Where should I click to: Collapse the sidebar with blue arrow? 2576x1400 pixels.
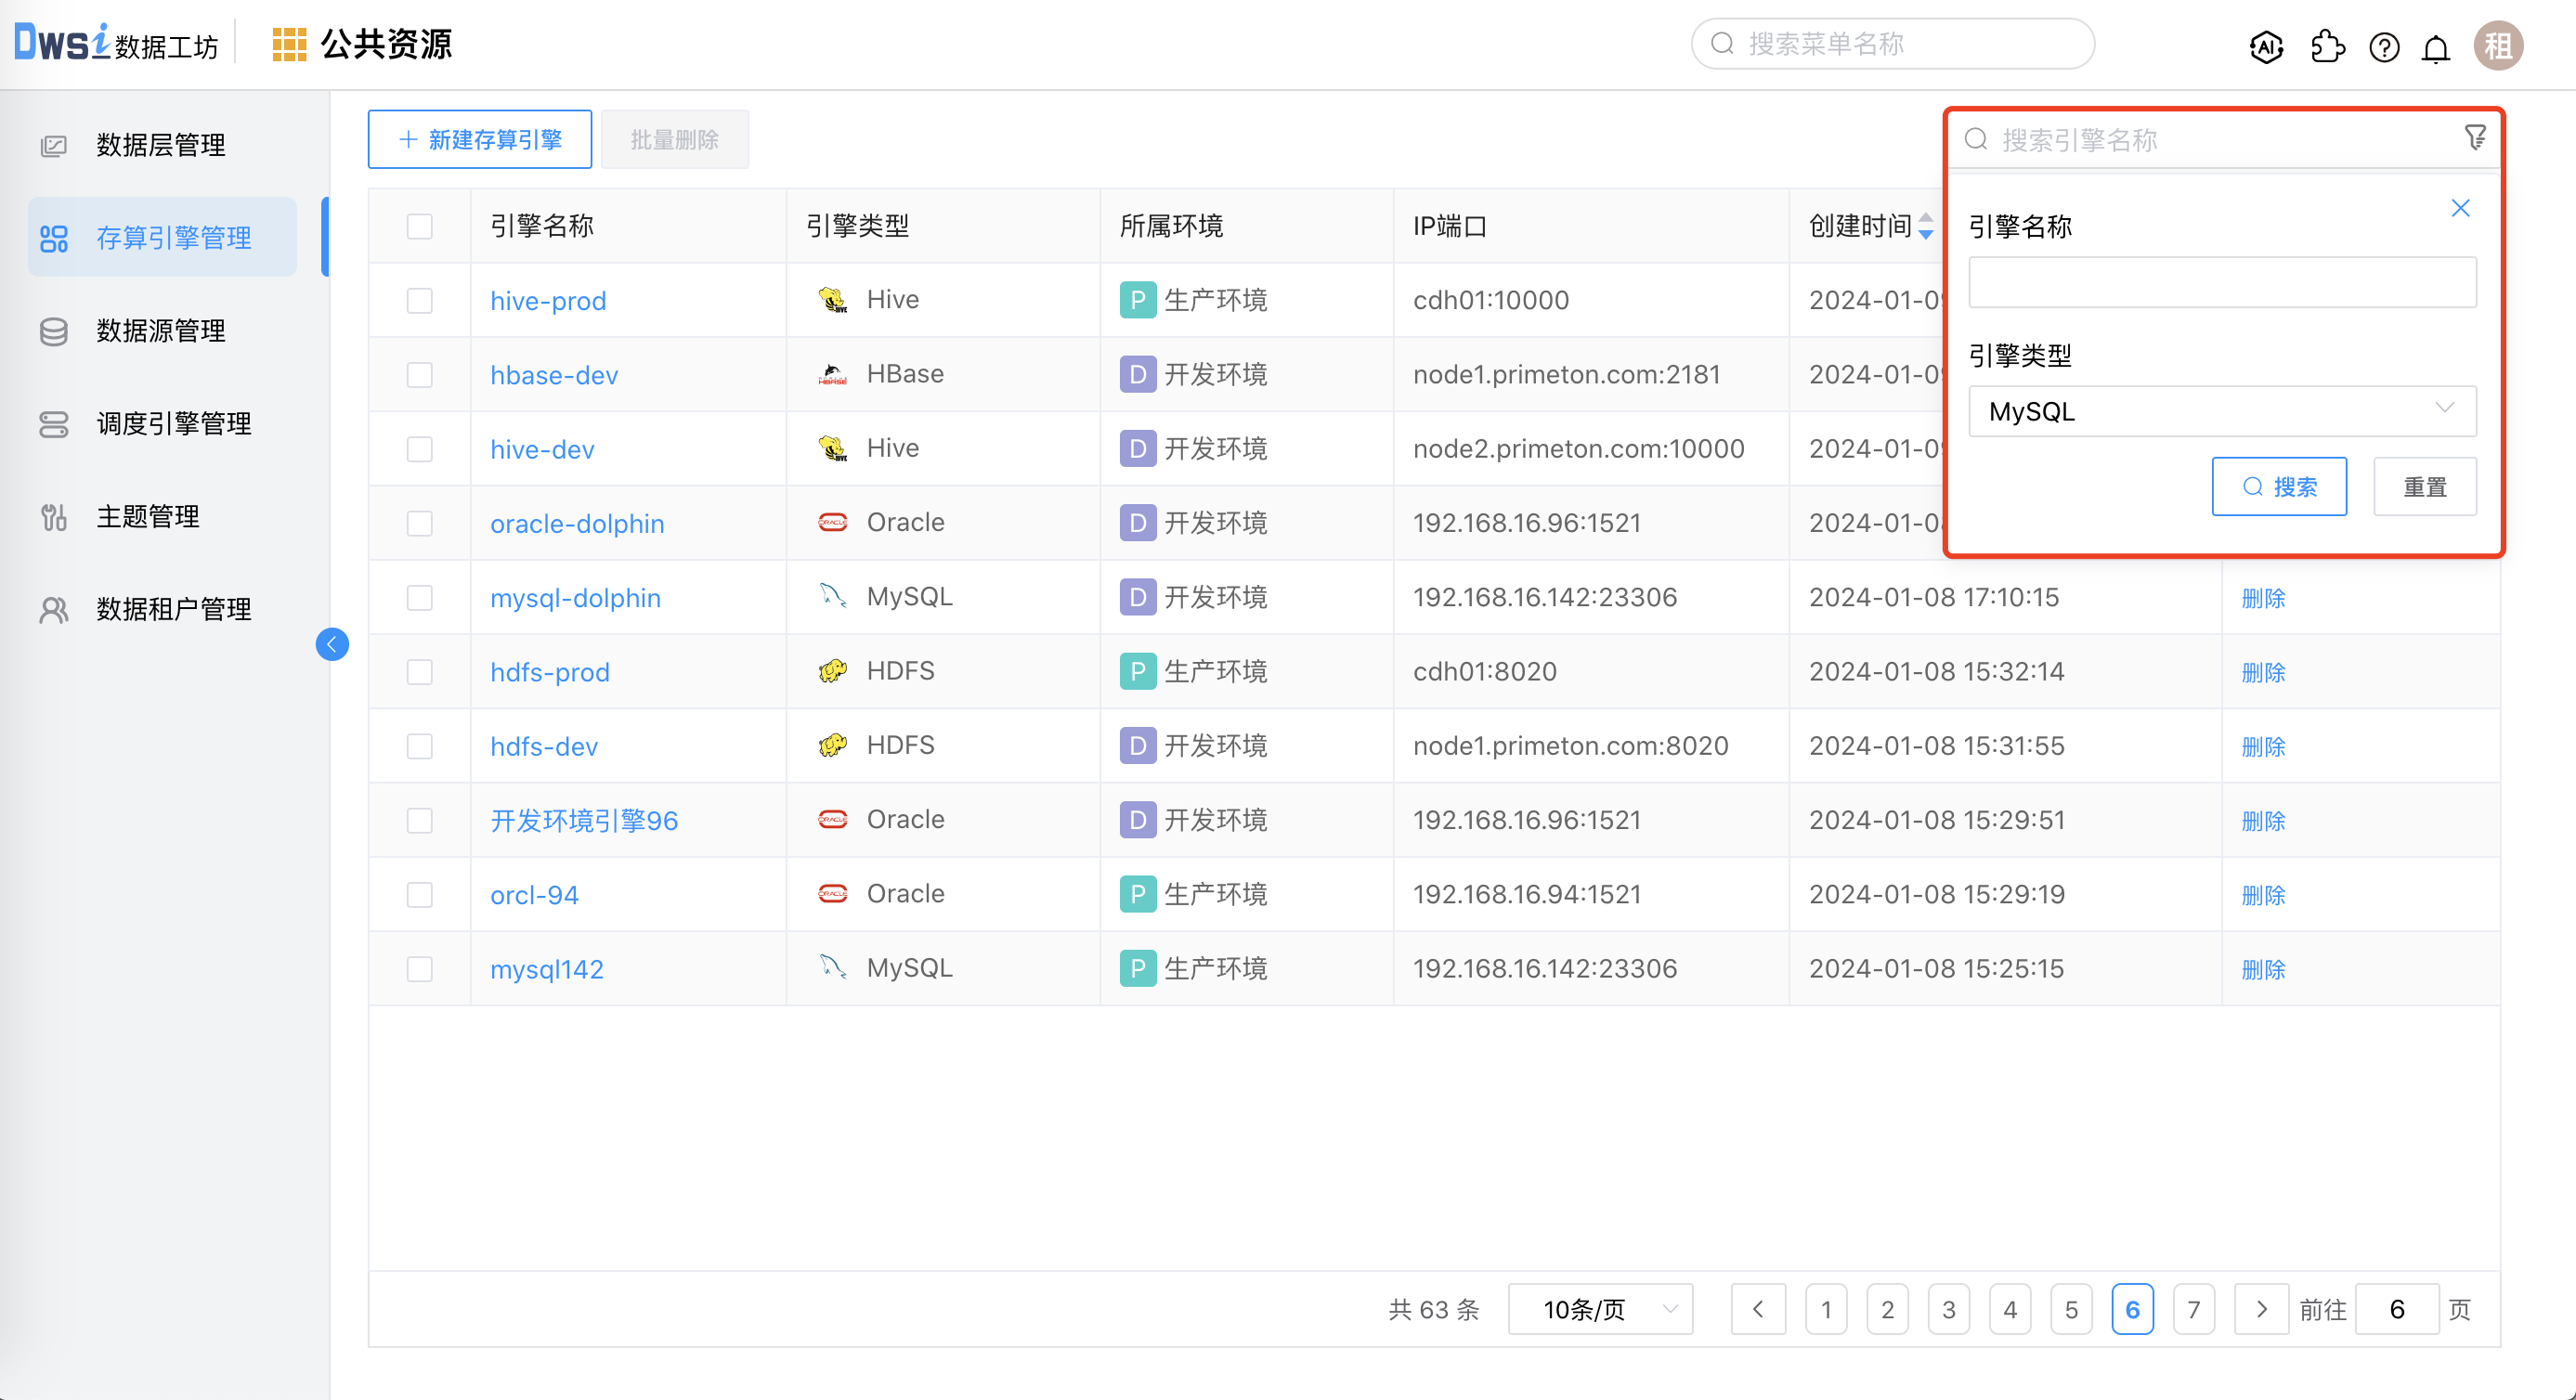(332, 644)
